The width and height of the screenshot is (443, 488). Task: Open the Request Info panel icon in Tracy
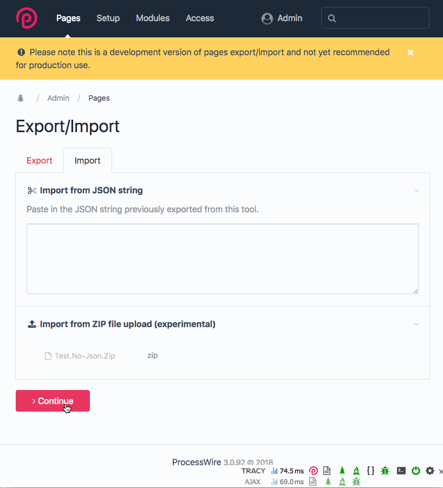pyautogui.click(x=327, y=470)
